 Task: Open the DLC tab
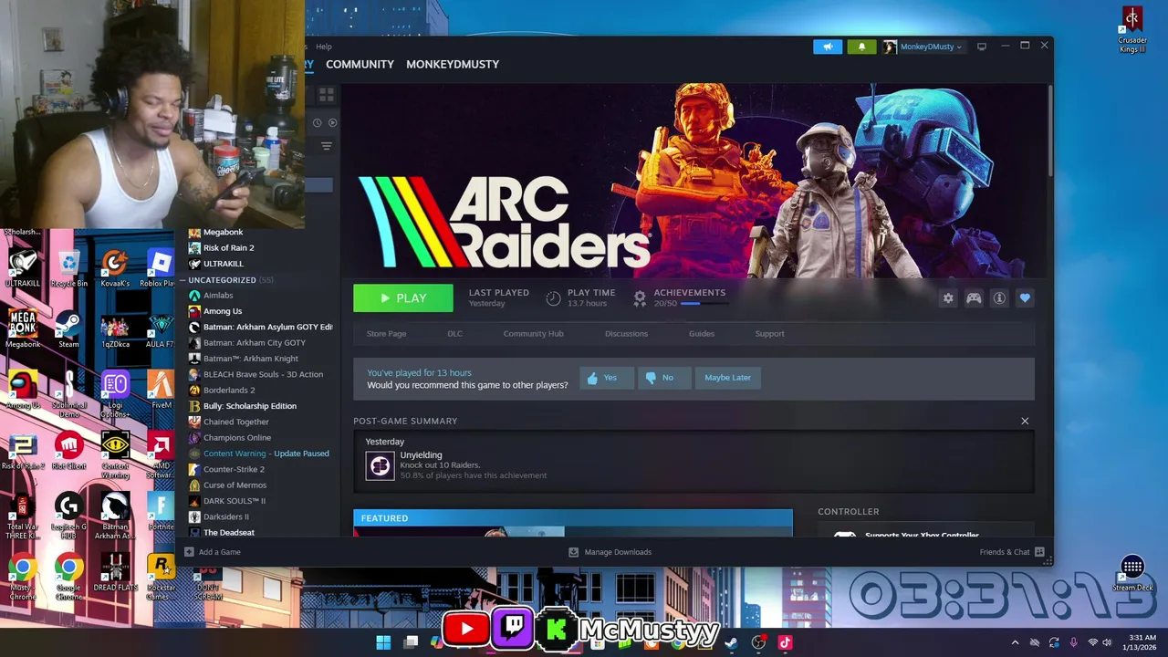click(454, 334)
